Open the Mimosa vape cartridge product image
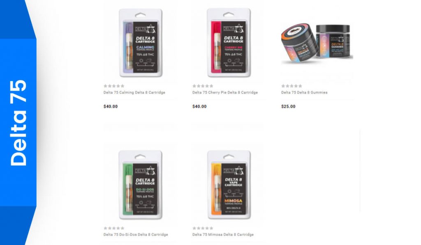Image resolution: width=421 pixels, height=245 pixels. click(229, 185)
